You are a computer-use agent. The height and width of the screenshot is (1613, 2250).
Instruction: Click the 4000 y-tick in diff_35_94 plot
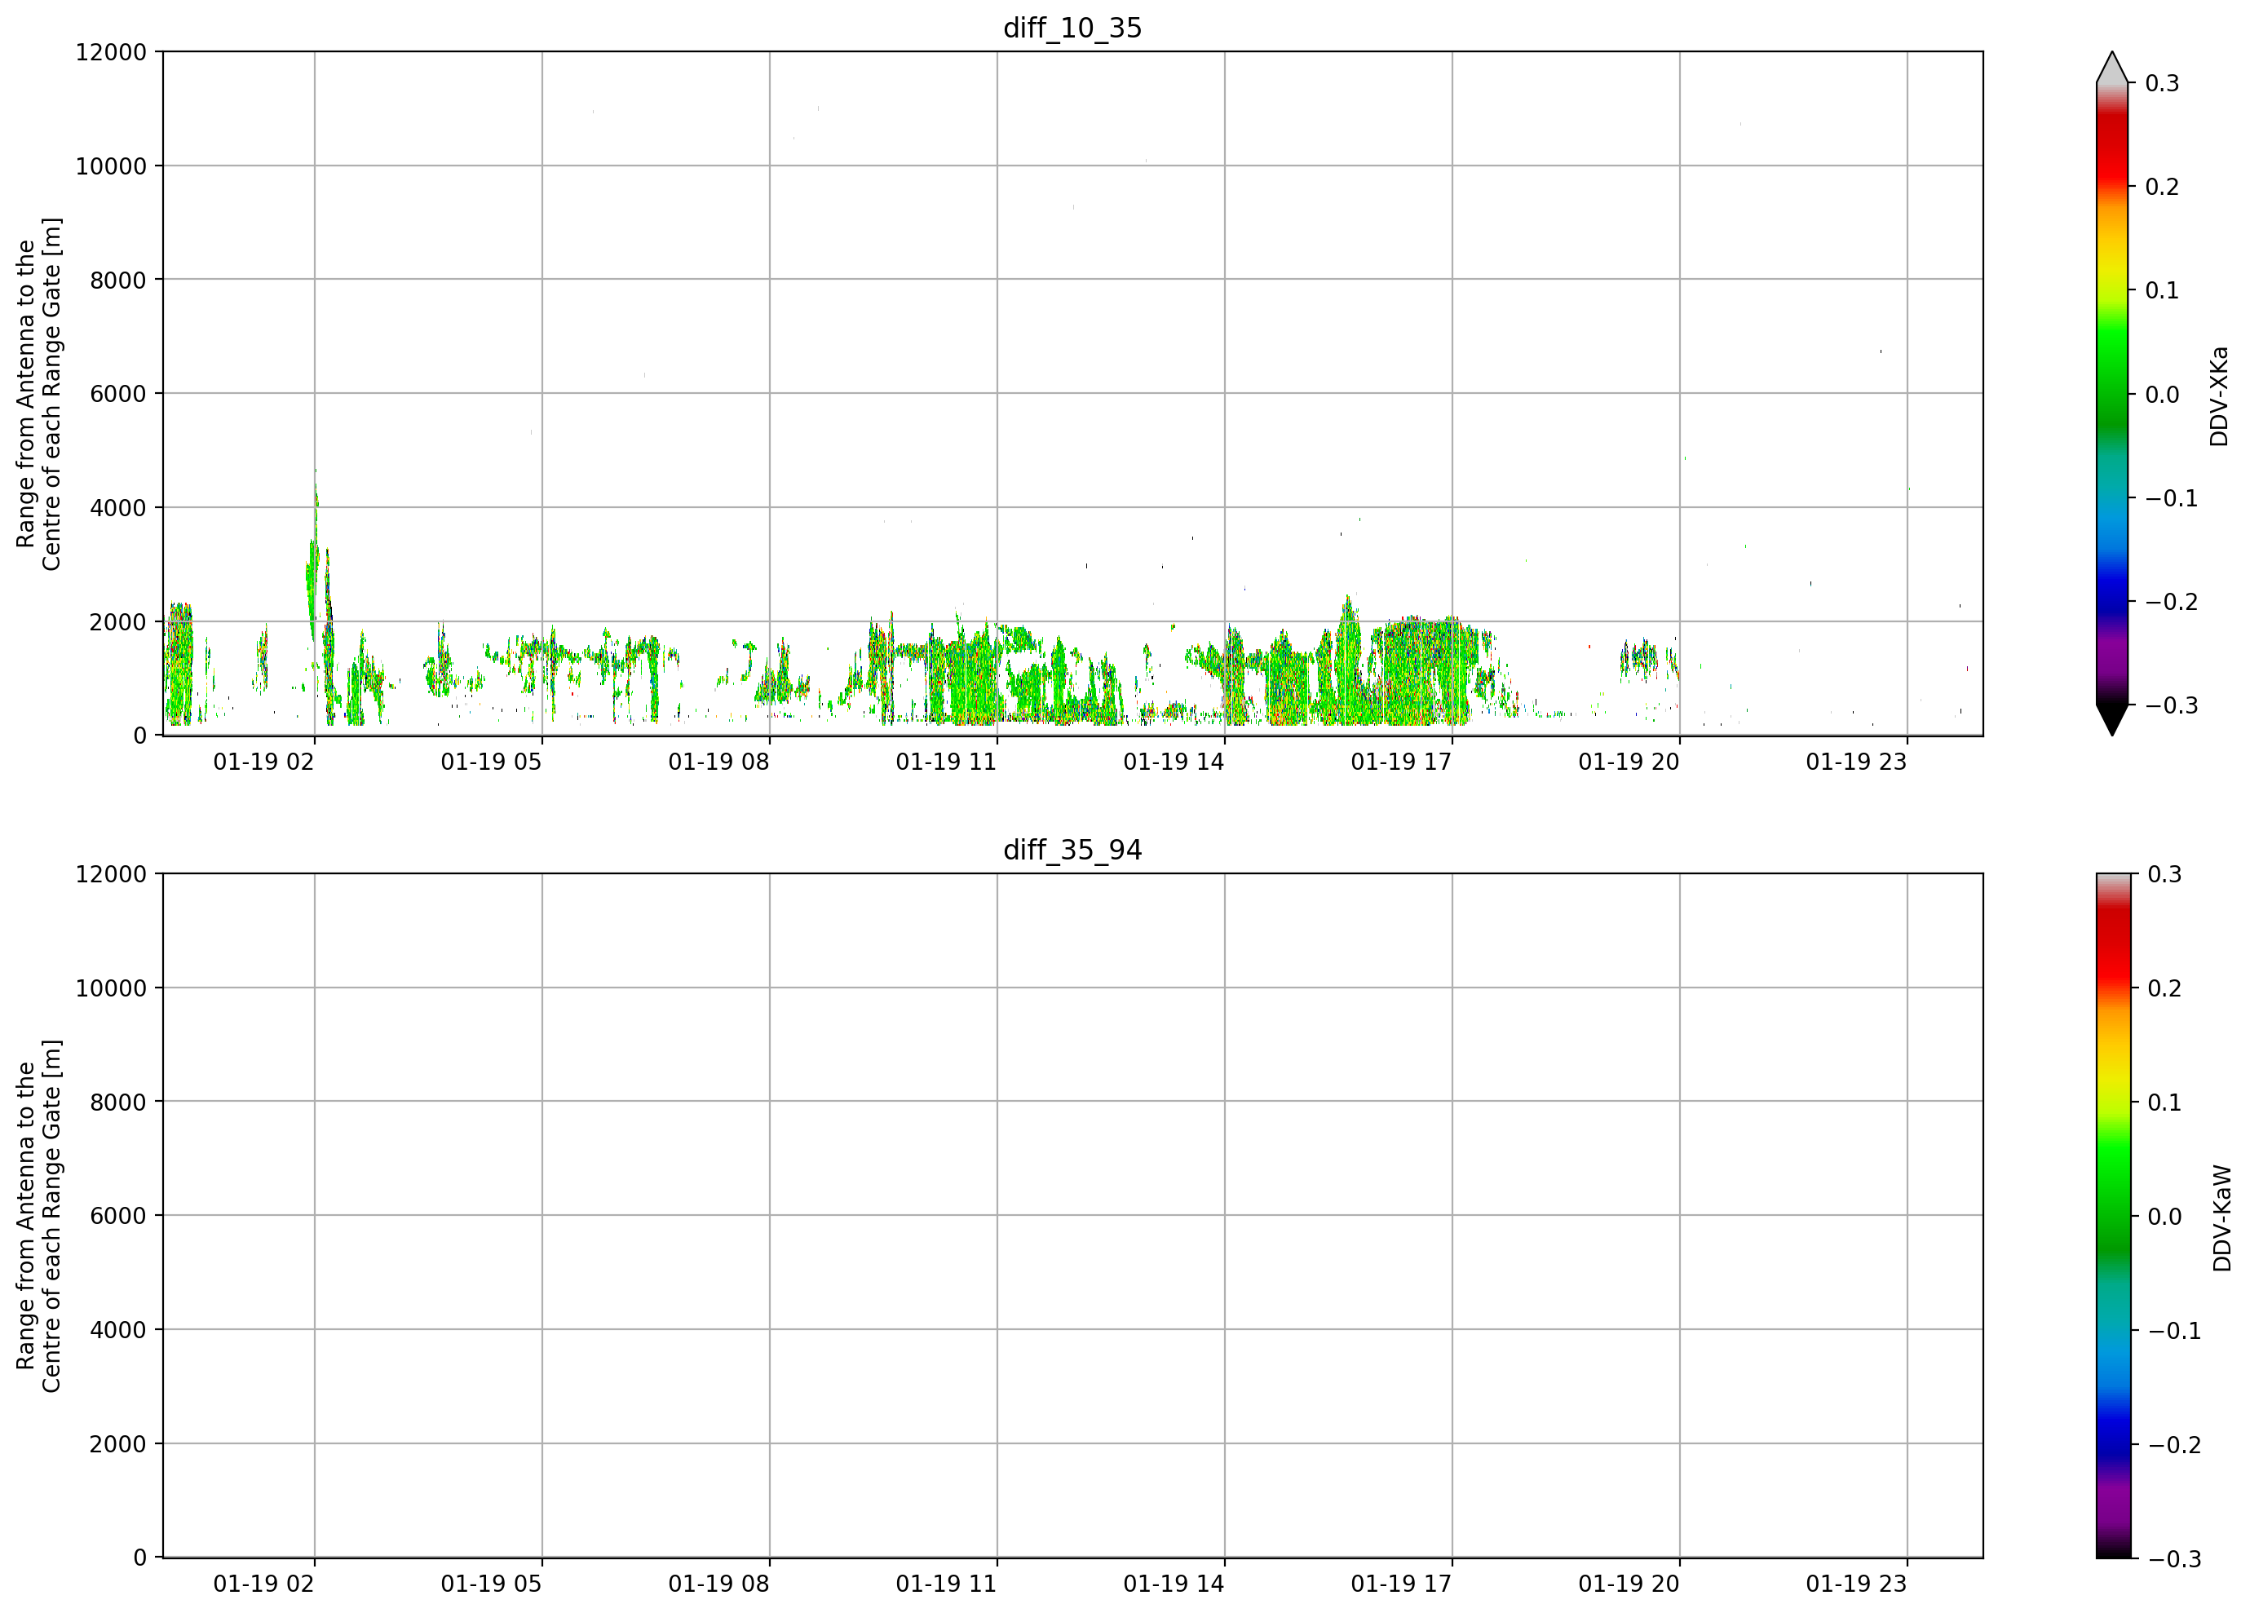pyautogui.click(x=118, y=1330)
